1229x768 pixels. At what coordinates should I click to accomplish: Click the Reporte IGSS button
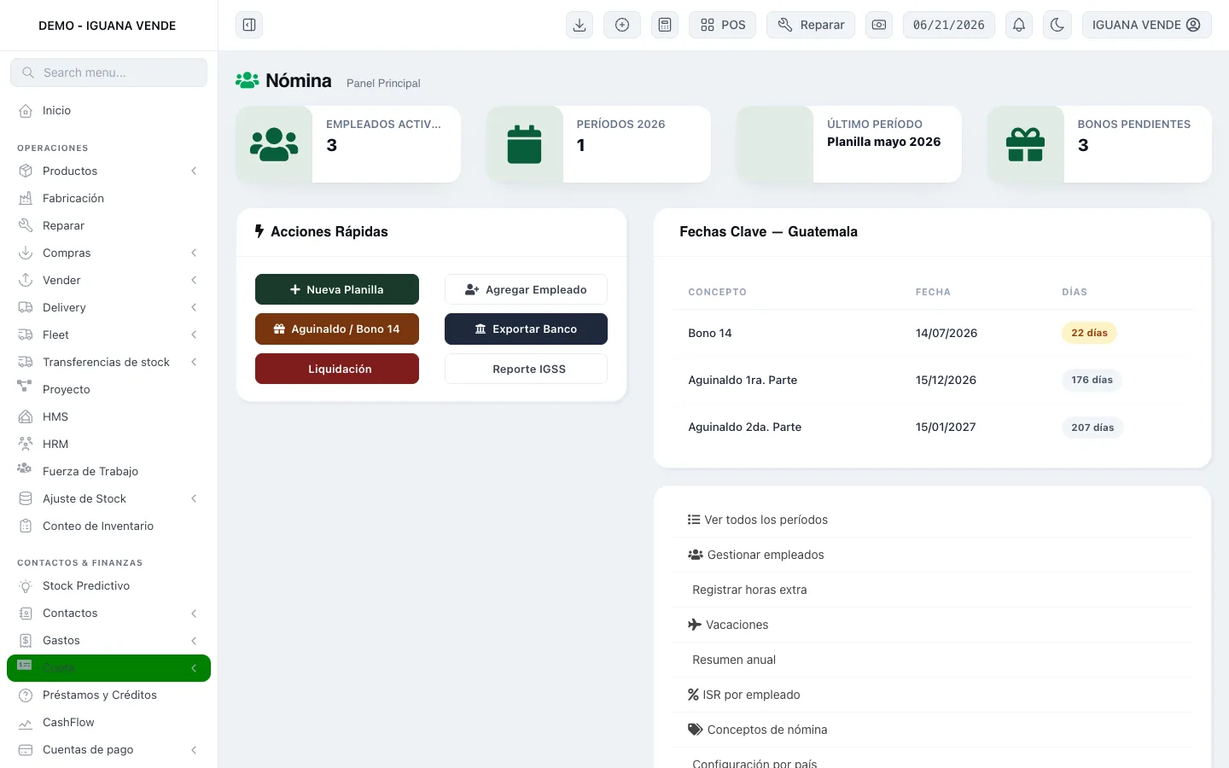click(x=526, y=369)
